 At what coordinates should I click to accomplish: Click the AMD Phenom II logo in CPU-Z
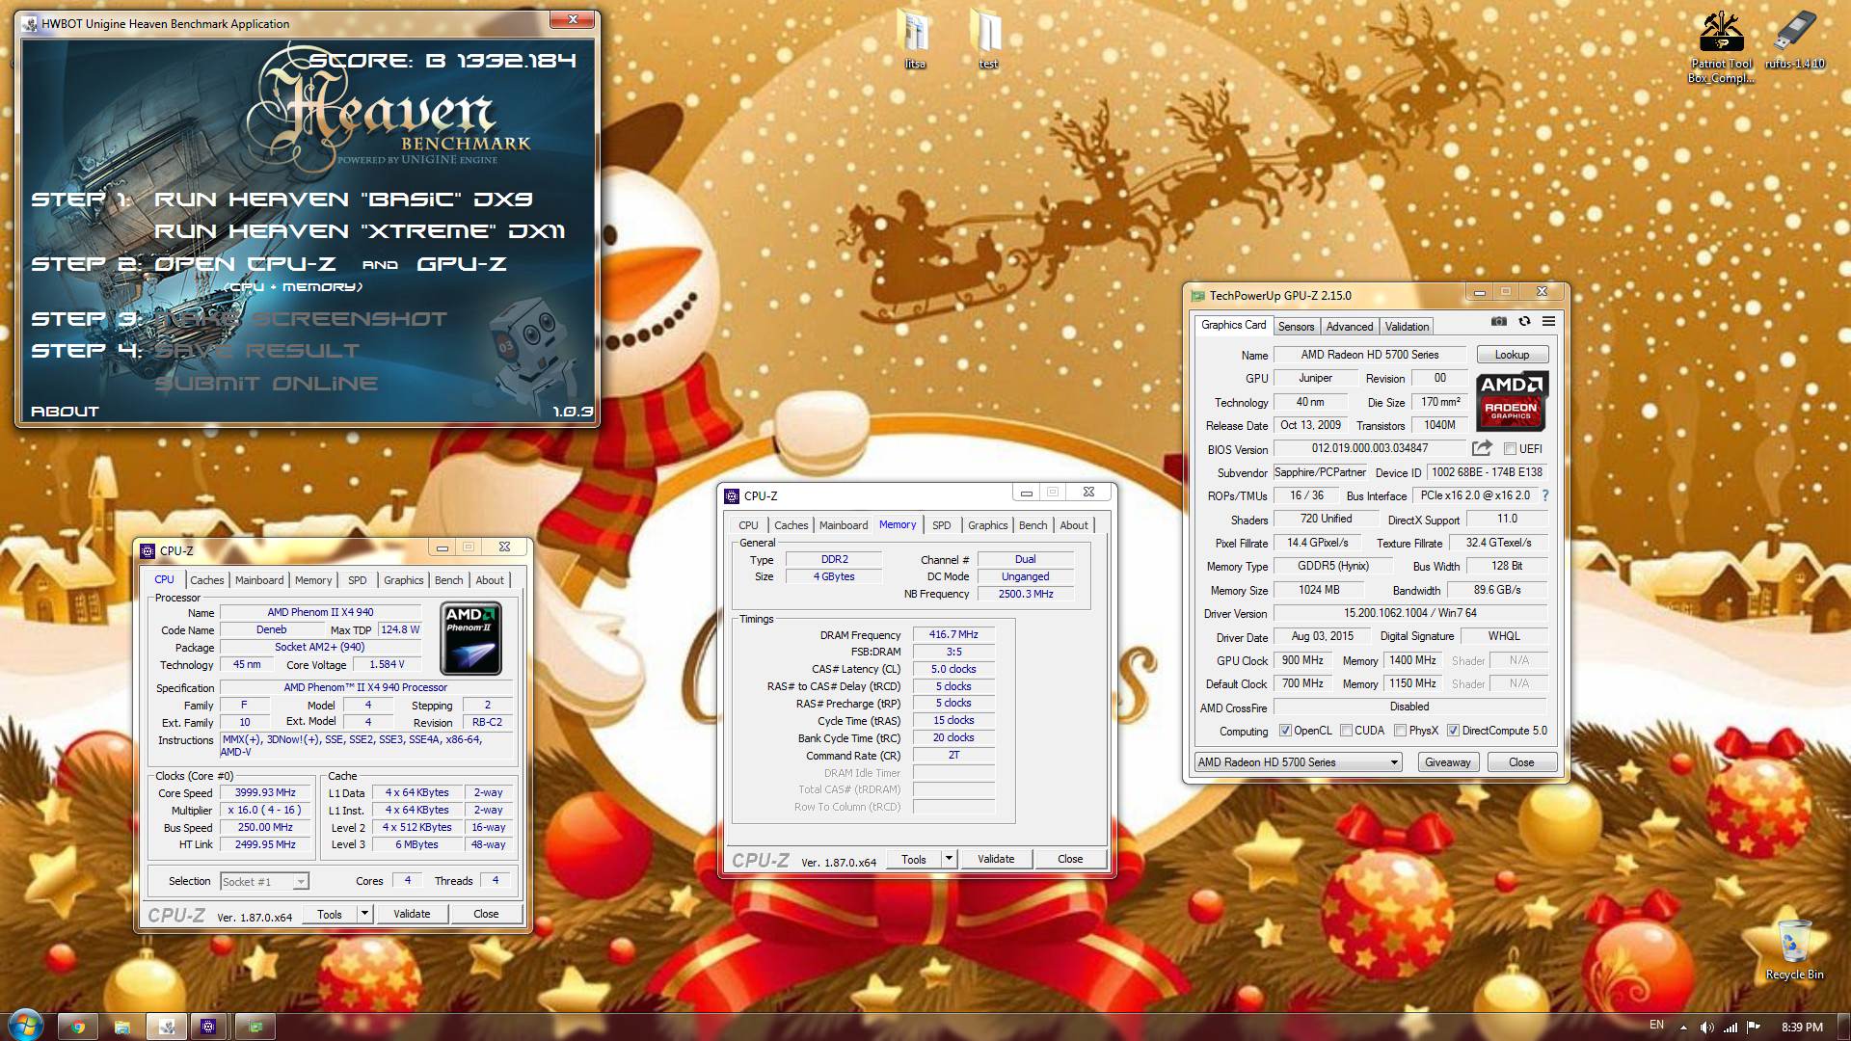(x=470, y=638)
